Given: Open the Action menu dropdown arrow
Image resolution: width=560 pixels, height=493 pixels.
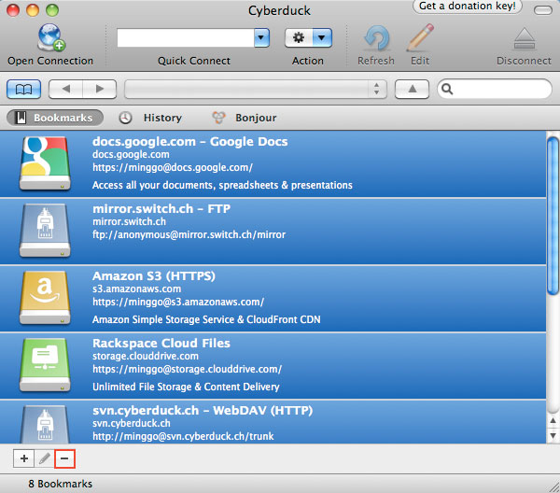Looking at the screenshot, I should pos(322,38).
